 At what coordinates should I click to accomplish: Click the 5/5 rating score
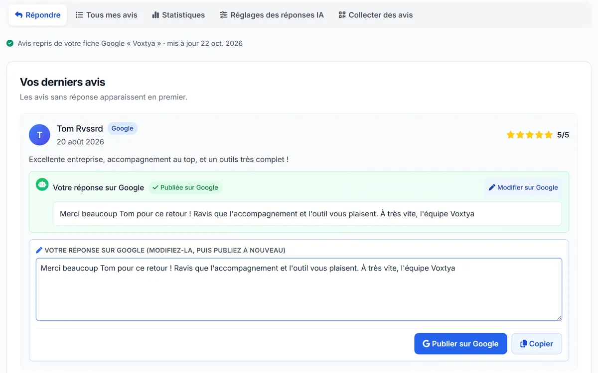pyautogui.click(x=563, y=135)
